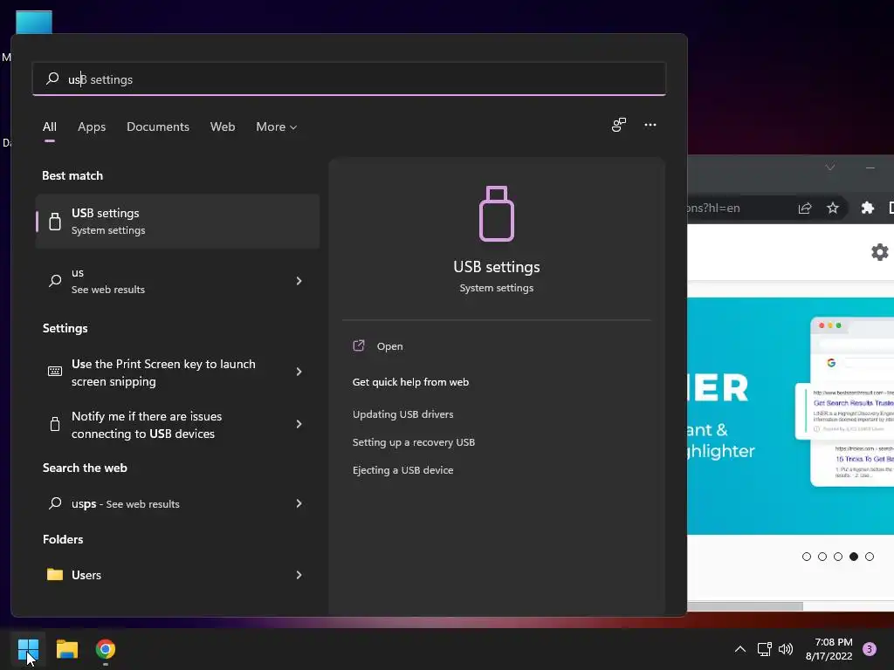Open the gear settings icon in Chrome page
Screen dimensions: 894x670
880,252
